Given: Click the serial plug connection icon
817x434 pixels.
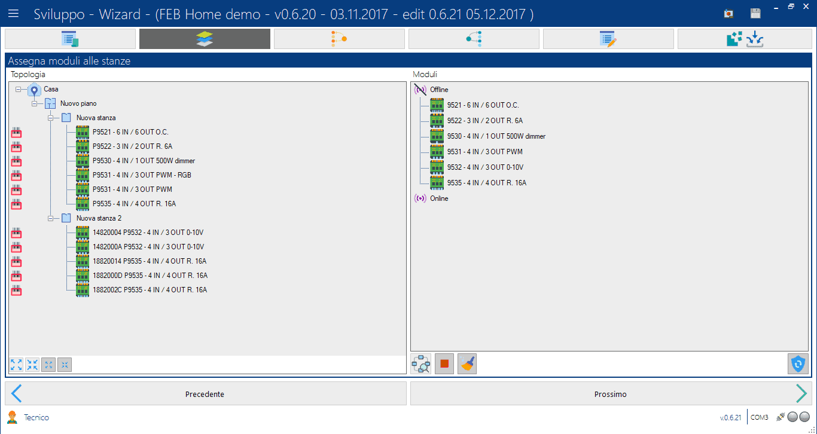Looking at the screenshot, I should tap(781, 417).
